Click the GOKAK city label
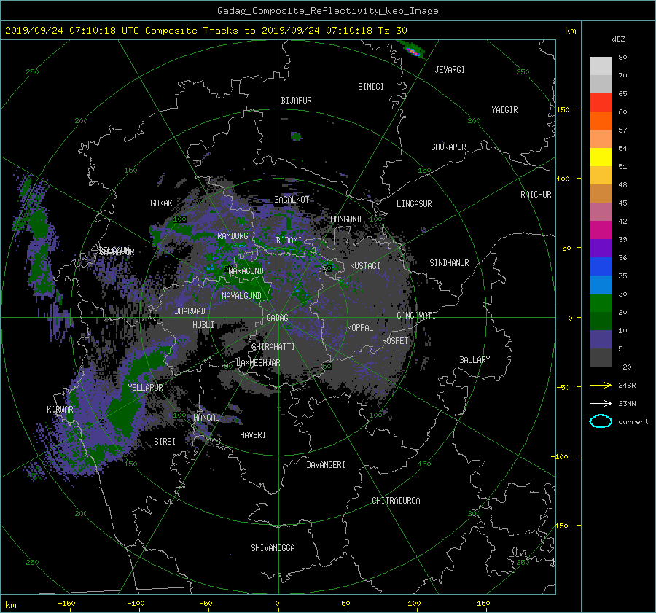The width and height of the screenshot is (656, 613). coord(162,203)
